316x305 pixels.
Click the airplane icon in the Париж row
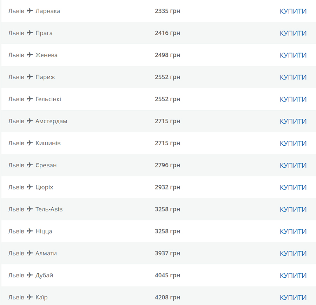click(30, 77)
